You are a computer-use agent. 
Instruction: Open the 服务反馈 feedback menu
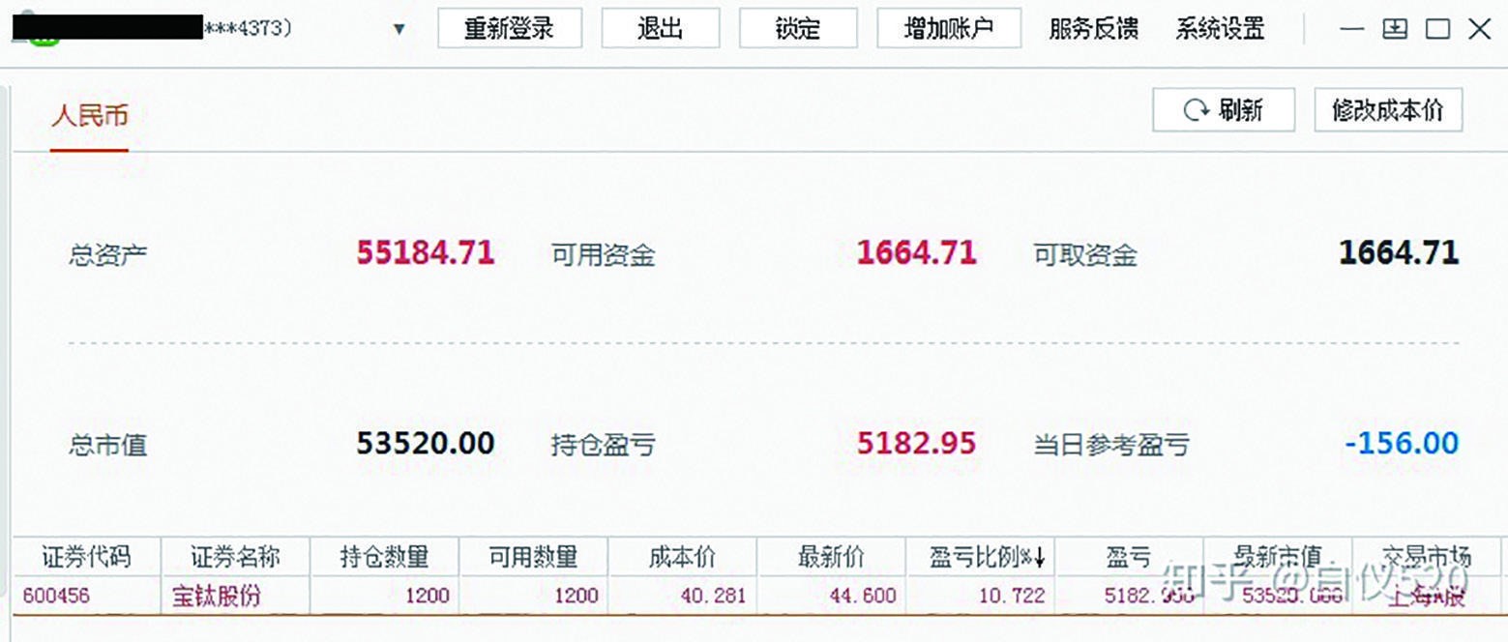pyautogui.click(x=1091, y=30)
